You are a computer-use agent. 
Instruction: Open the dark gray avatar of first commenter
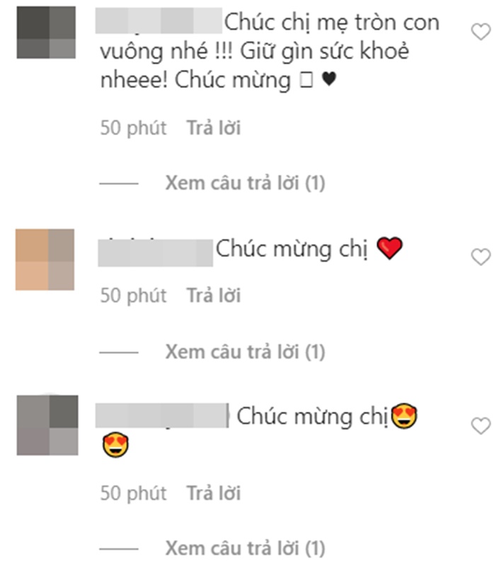46,33
